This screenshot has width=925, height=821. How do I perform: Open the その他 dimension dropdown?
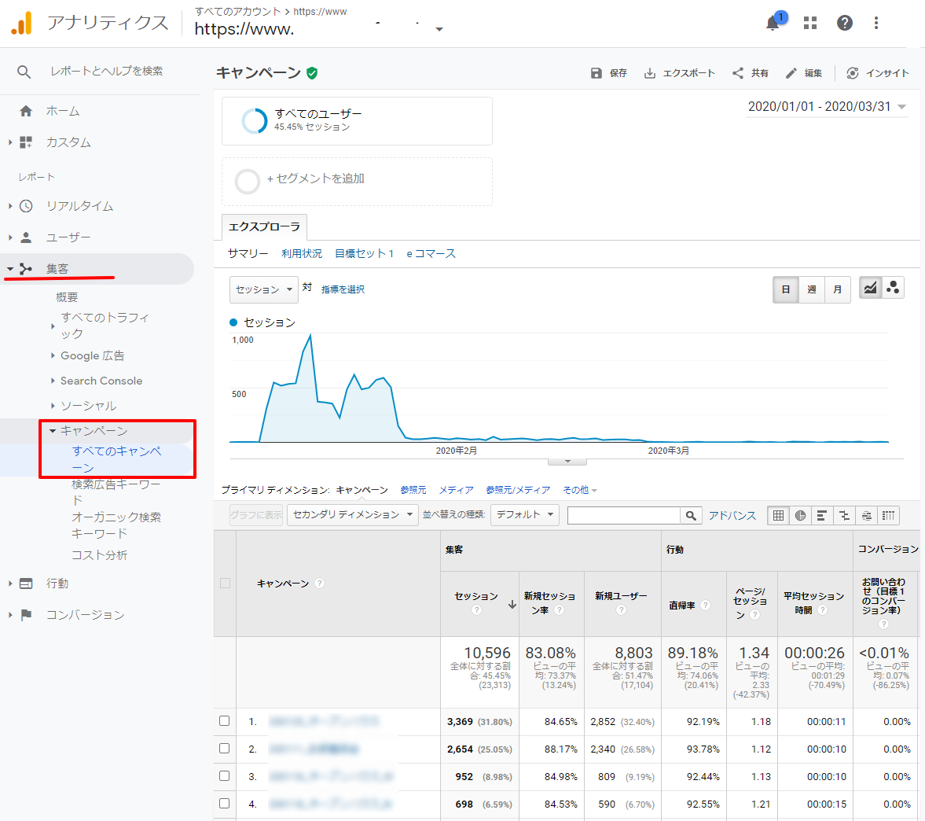(x=580, y=490)
